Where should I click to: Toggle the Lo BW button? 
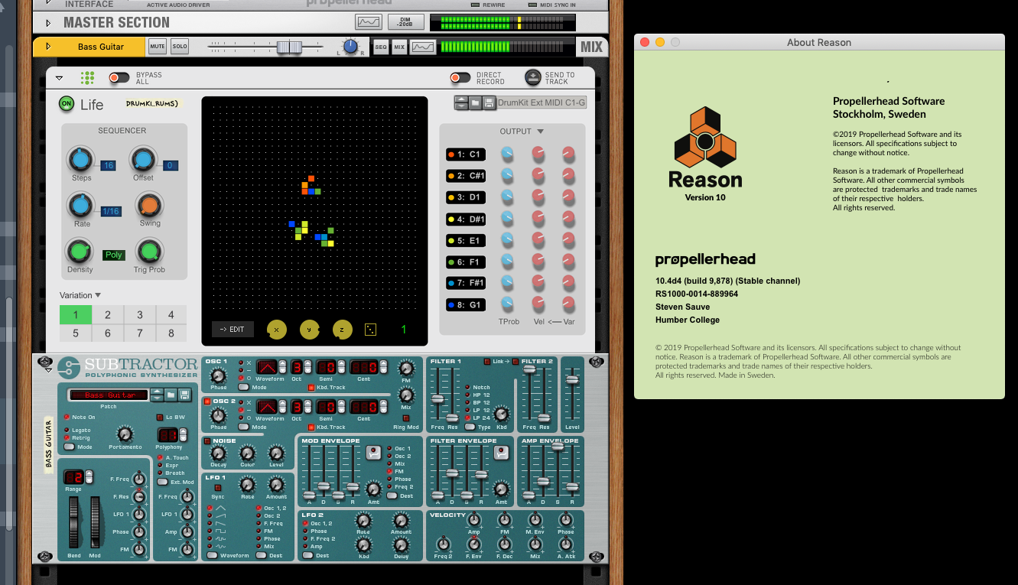point(159,417)
